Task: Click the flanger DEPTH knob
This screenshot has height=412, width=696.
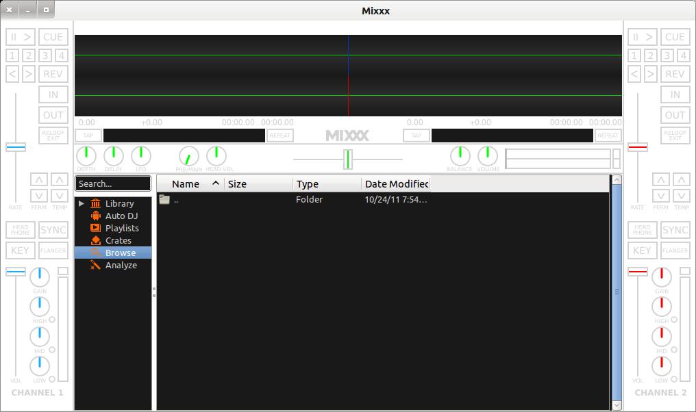Action: 86,155
